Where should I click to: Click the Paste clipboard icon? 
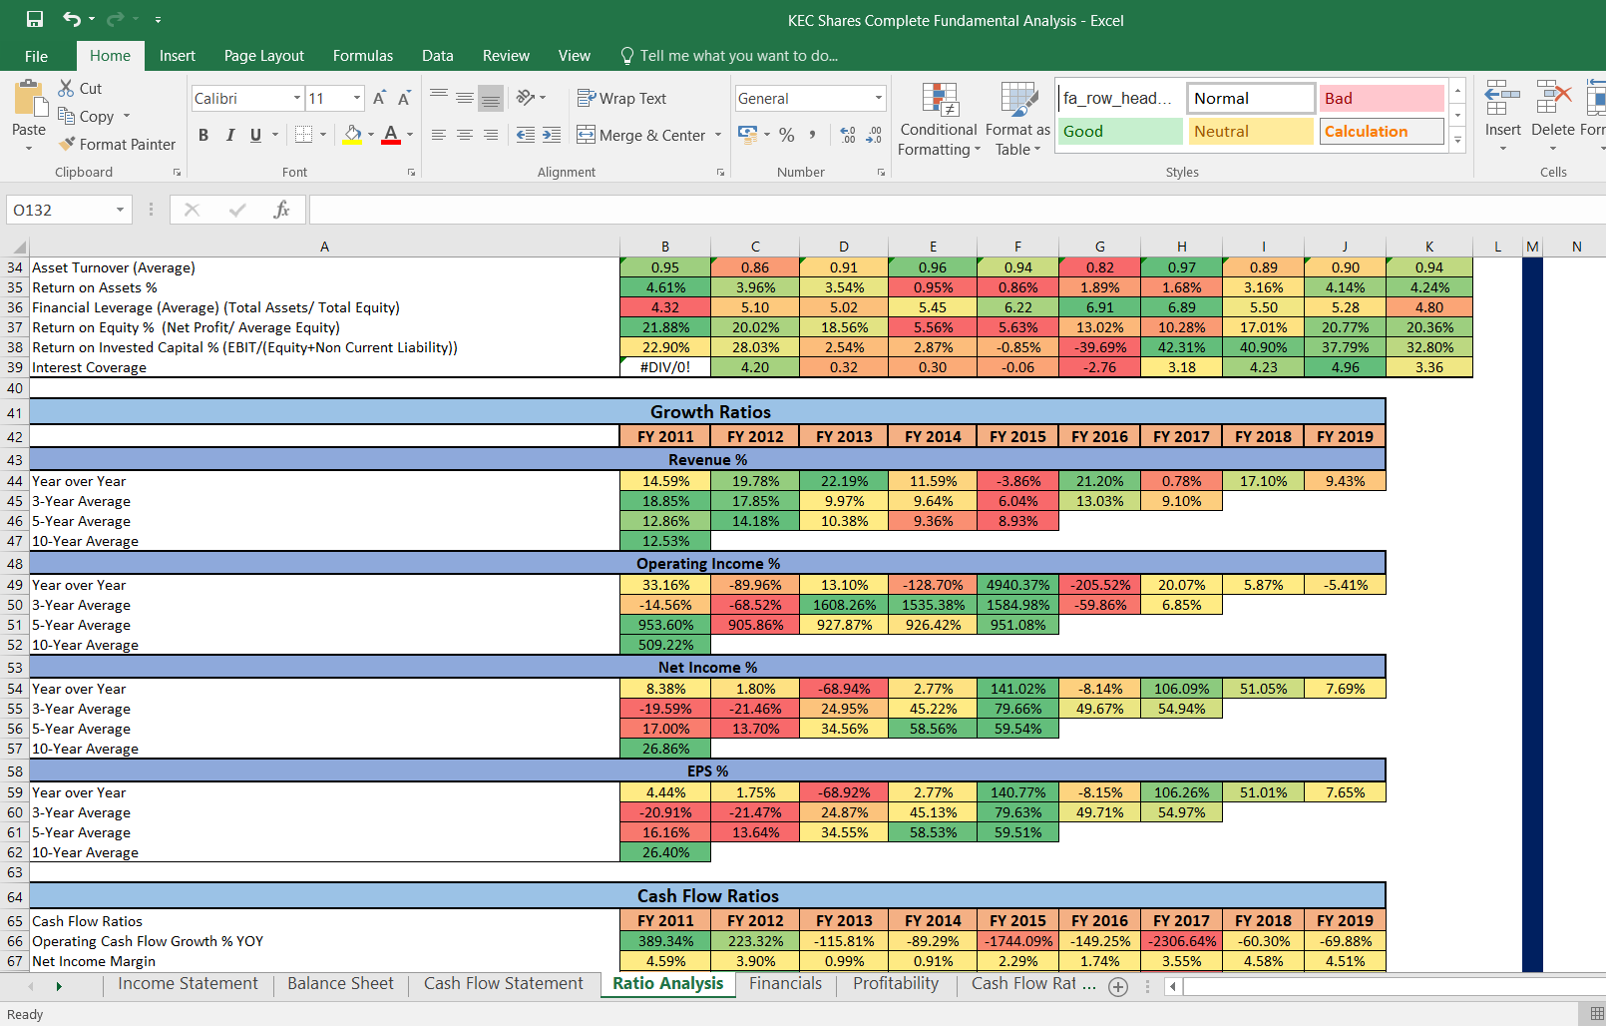point(29,99)
